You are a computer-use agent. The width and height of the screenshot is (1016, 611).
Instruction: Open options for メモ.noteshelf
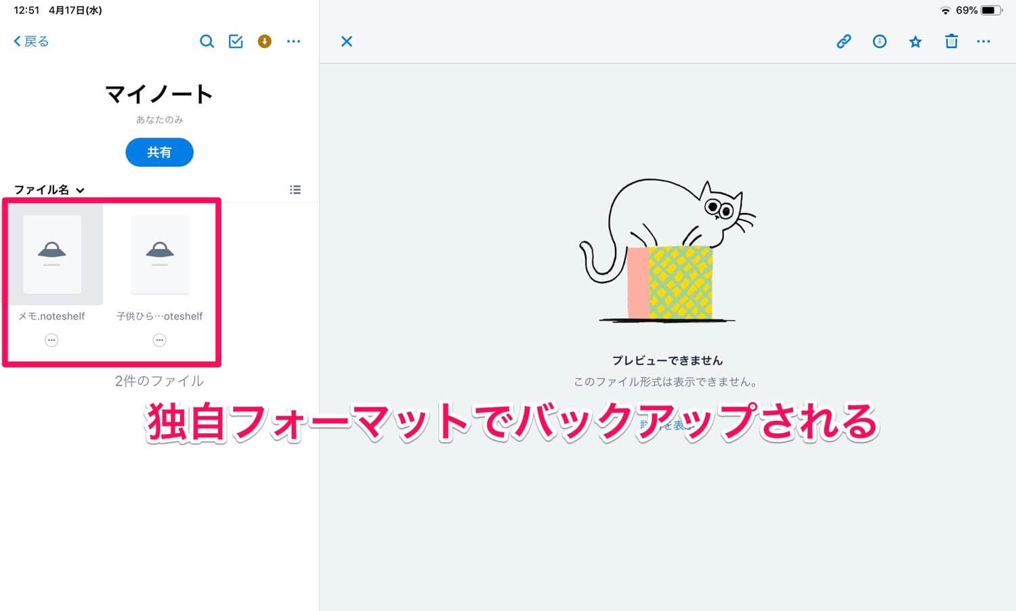51,340
